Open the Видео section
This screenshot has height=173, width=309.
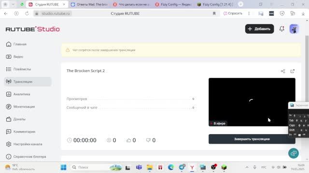point(15,57)
